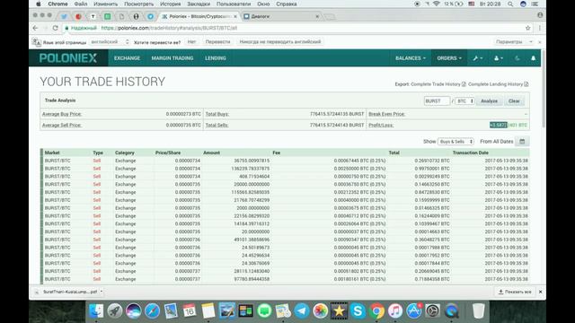Click the Average Buy Price label
Viewport: 575px width, 323px height.
click(62, 114)
